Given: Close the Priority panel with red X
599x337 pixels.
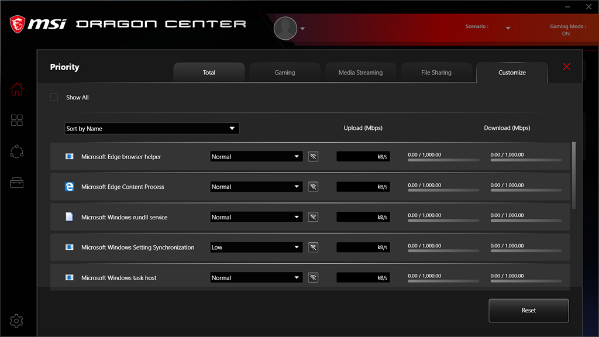Looking at the screenshot, I should tap(566, 67).
